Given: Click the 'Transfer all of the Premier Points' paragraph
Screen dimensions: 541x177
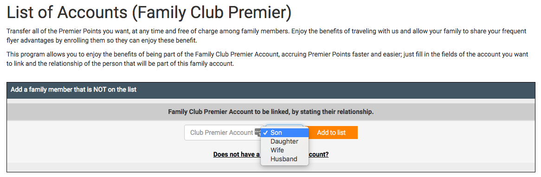Looking at the screenshot, I should (x=266, y=36).
